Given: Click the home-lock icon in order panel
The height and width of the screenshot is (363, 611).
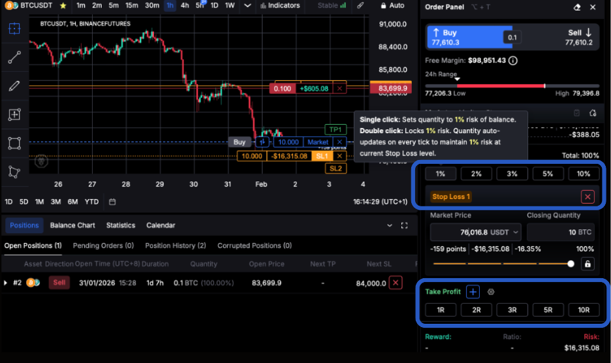Looking at the screenshot, I should point(593,113).
